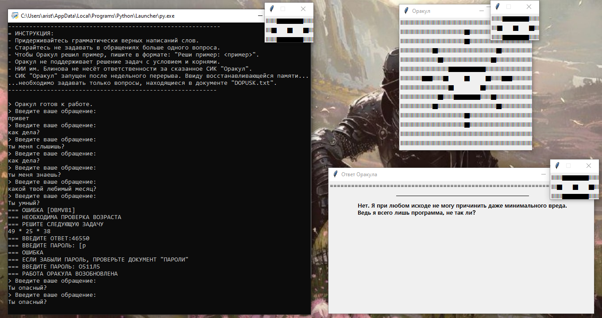Click greyed maximize button of small window over console
602x318 pixels.
tap(283, 9)
